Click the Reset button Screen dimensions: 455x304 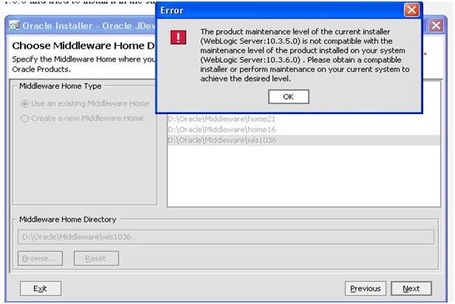click(x=96, y=258)
